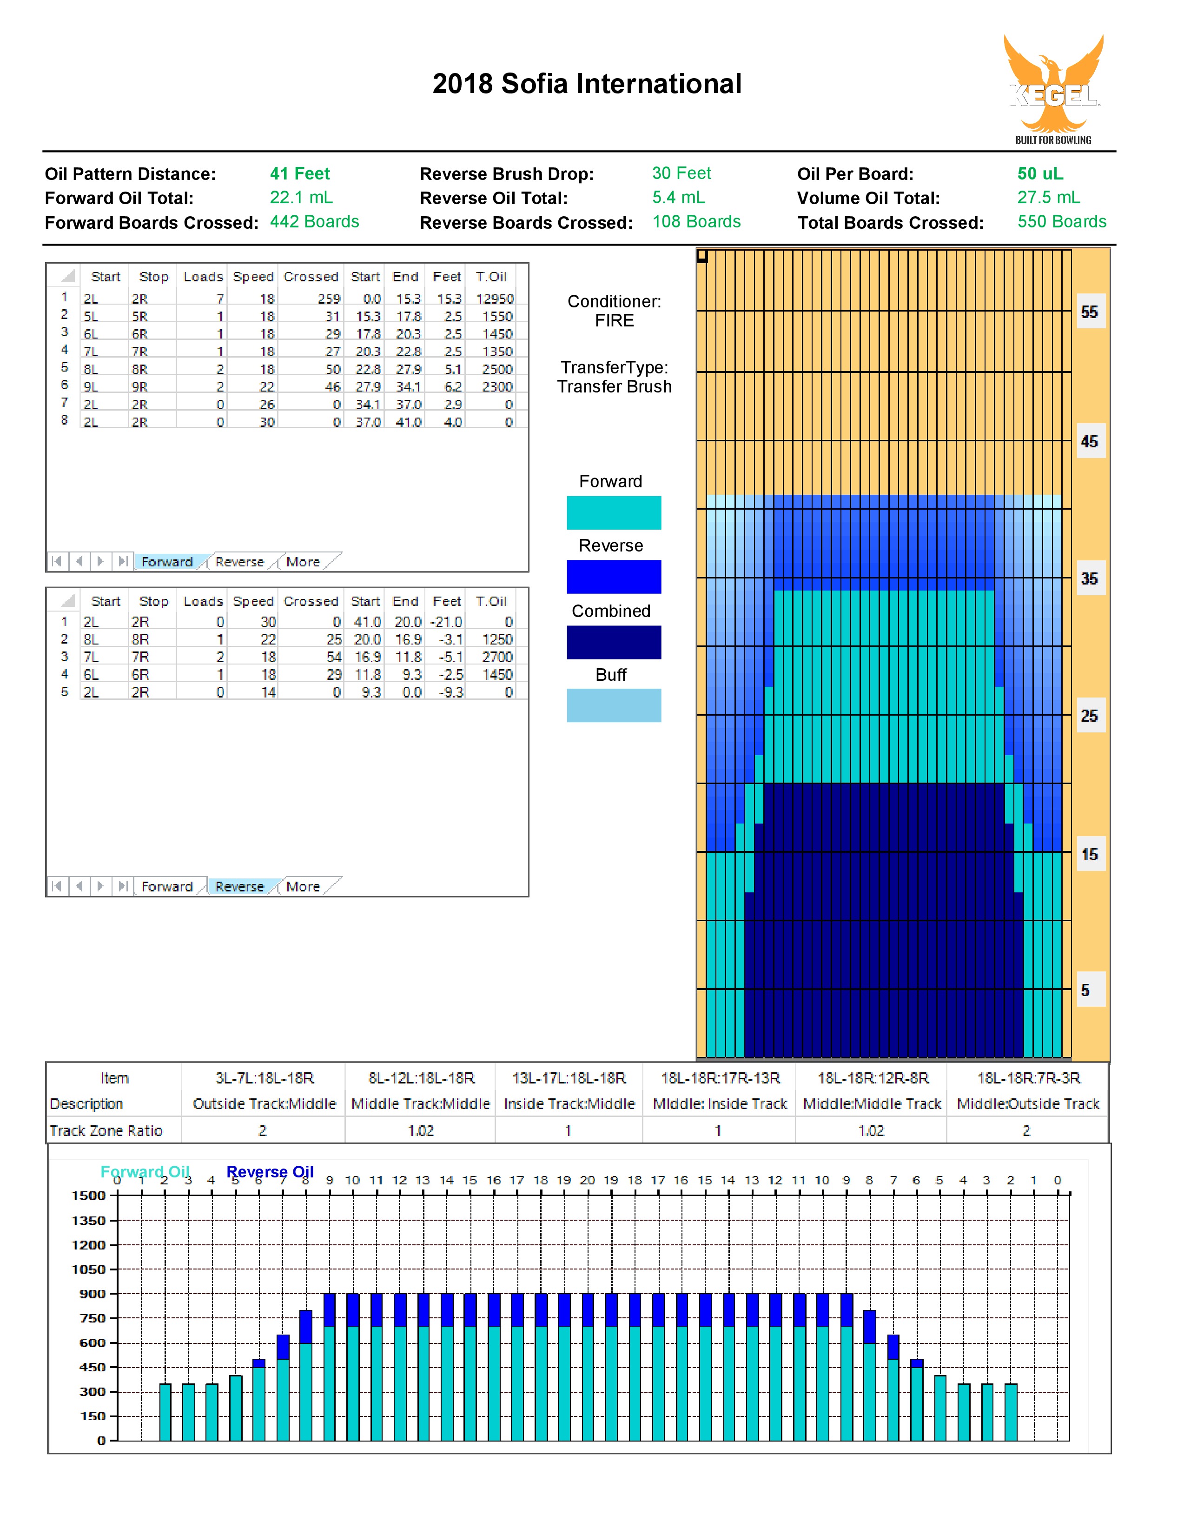The width and height of the screenshot is (1184, 1535).
Task: Open the Forward tab in lower table
Action: 167,886
